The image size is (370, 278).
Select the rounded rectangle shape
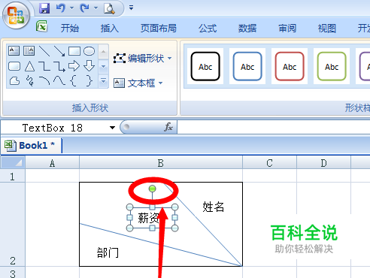pos(14,66)
